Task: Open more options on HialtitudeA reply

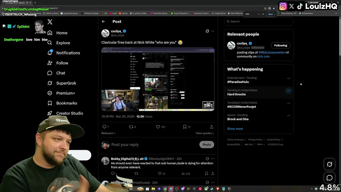Action: 213,183
